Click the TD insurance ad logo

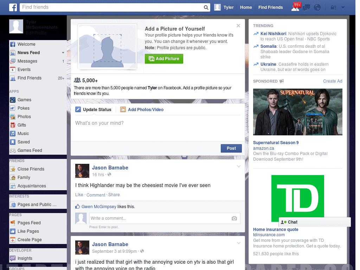click(x=297, y=198)
